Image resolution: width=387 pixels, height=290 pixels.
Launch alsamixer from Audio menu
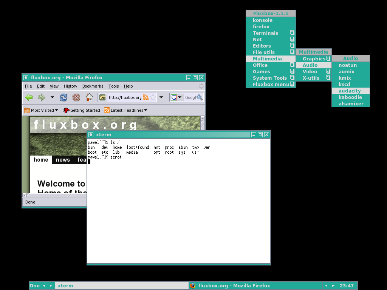coord(351,103)
